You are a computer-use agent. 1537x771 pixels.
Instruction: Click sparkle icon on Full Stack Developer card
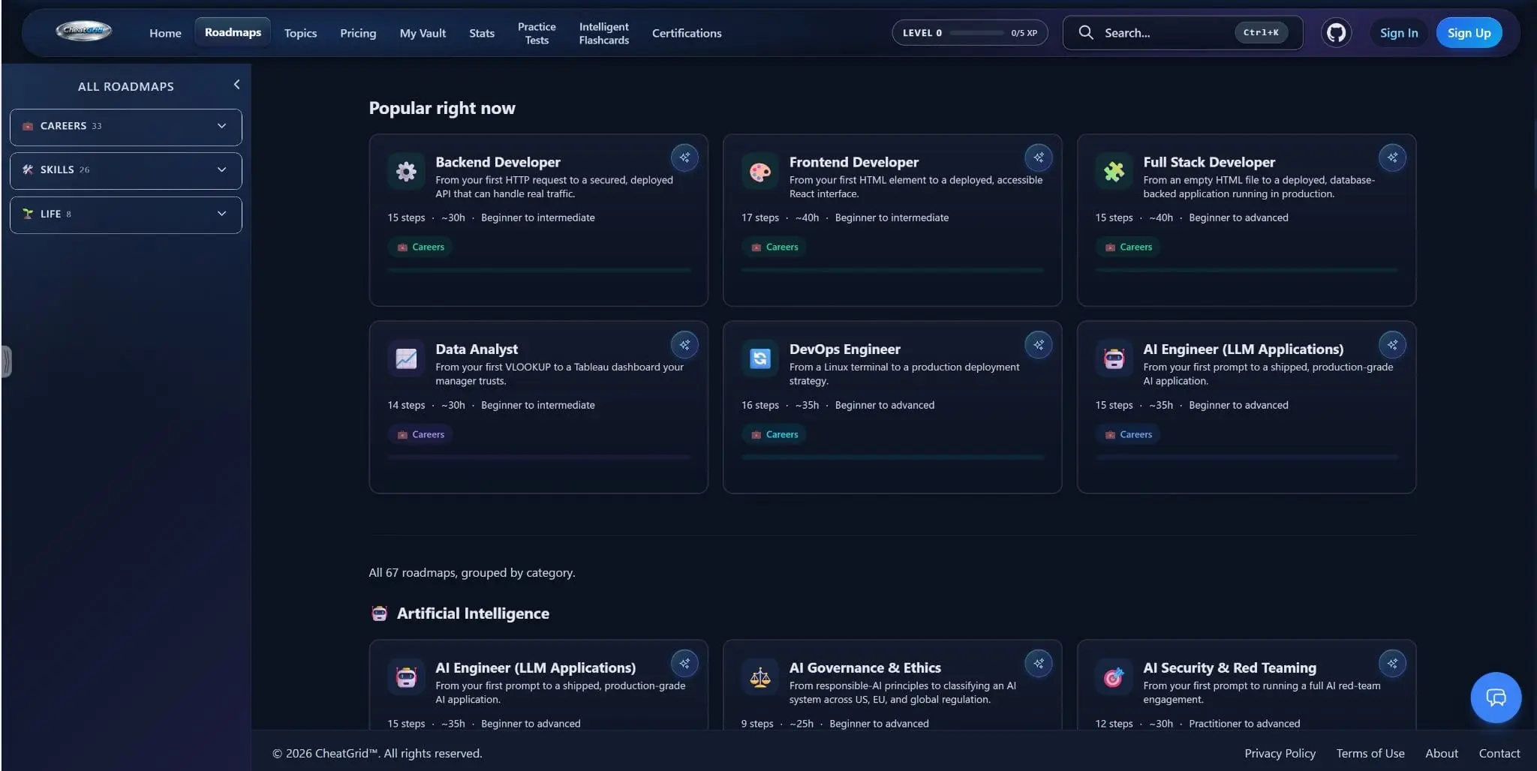tap(1392, 157)
